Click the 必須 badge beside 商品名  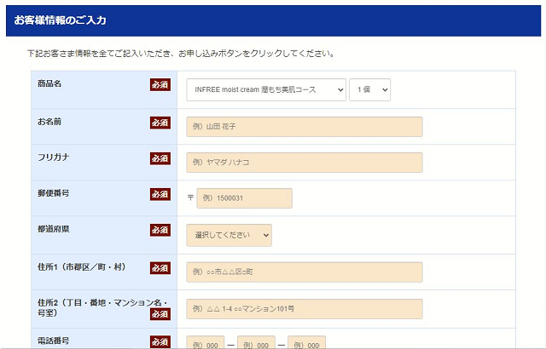[160, 85]
